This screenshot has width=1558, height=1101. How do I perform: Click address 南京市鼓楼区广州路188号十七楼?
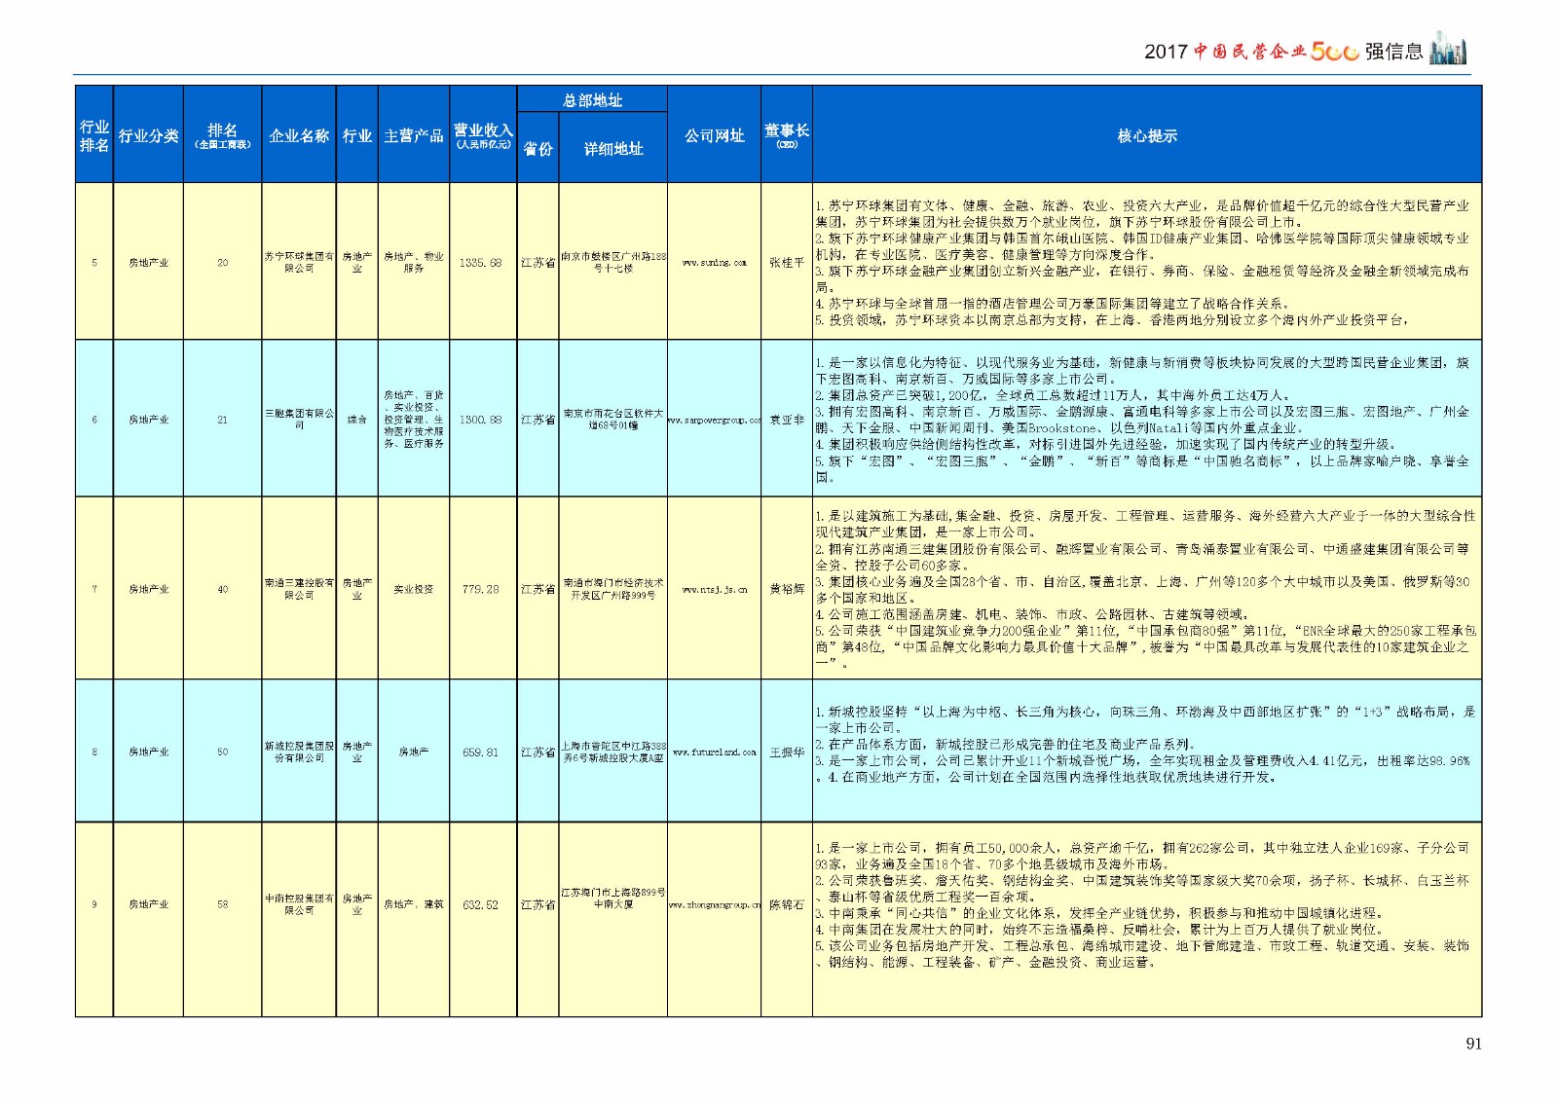pos(613,262)
